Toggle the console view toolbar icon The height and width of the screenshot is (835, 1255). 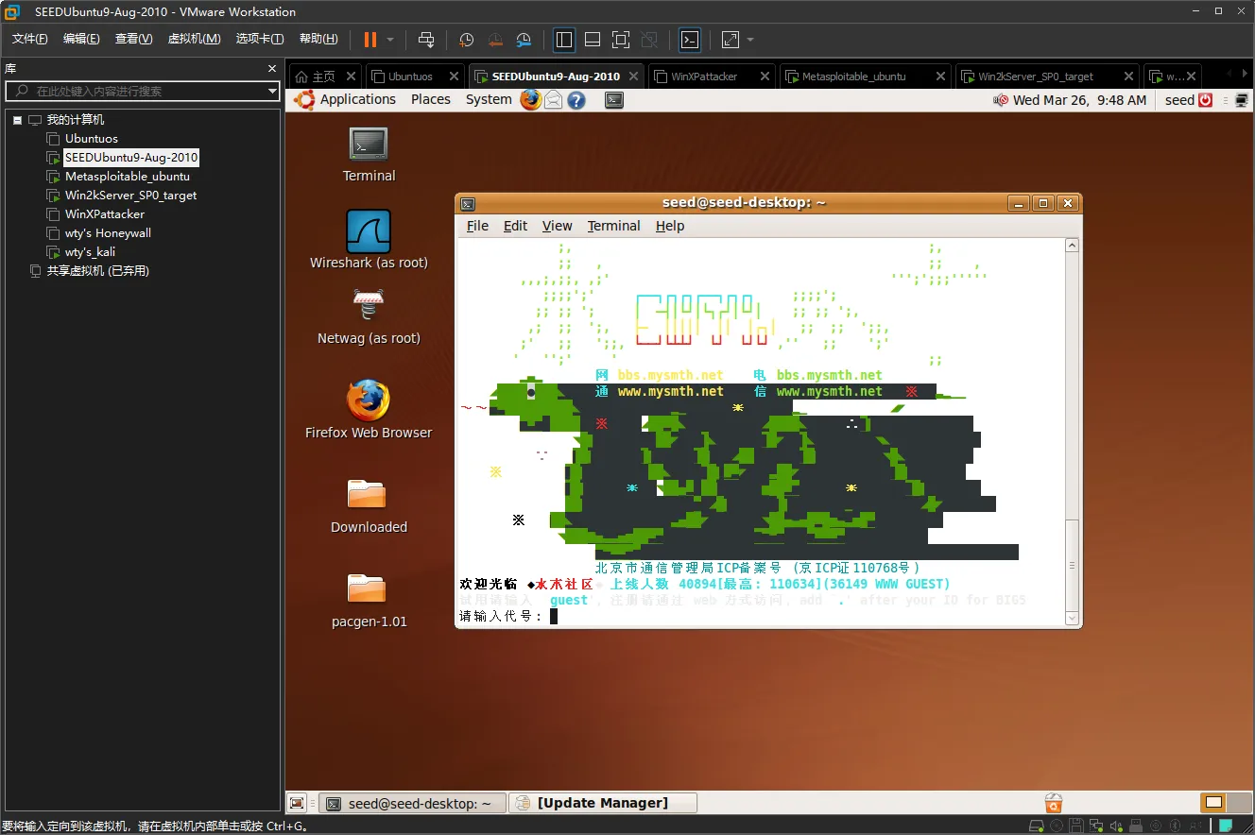click(x=691, y=40)
